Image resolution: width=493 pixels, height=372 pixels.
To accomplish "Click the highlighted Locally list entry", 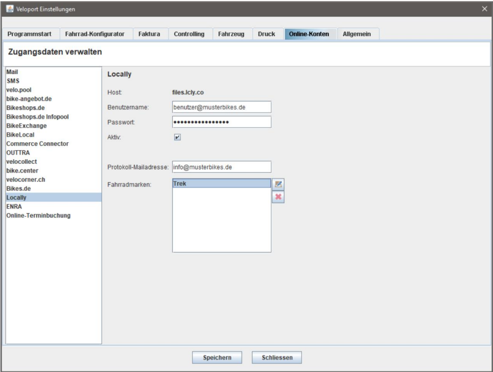I will point(53,198).
